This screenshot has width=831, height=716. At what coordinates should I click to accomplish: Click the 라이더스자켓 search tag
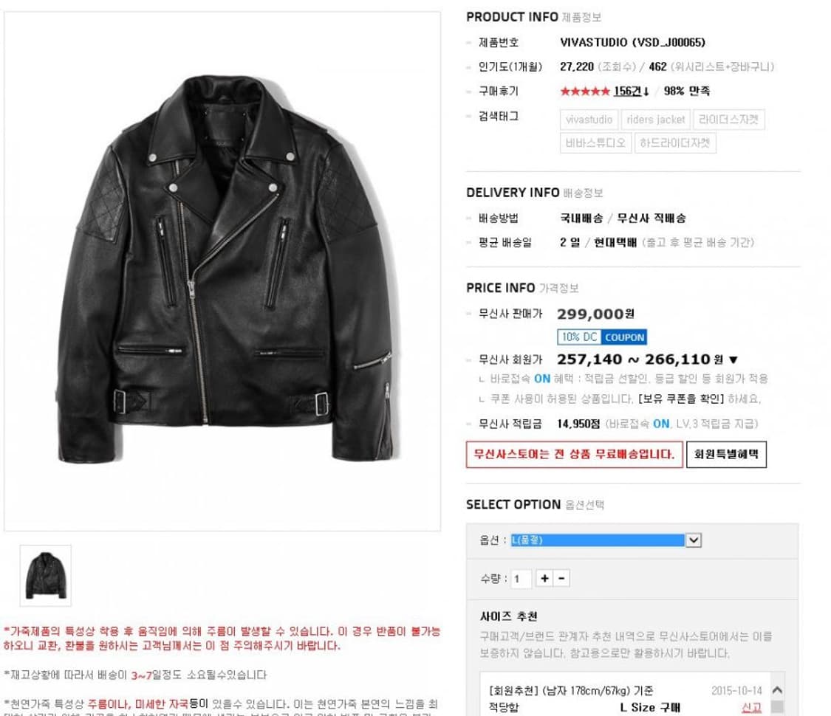(x=729, y=120)
